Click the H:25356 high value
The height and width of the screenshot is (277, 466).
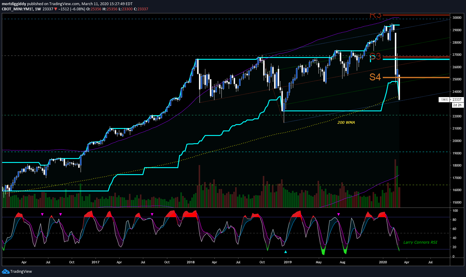(x=110, y=9)
